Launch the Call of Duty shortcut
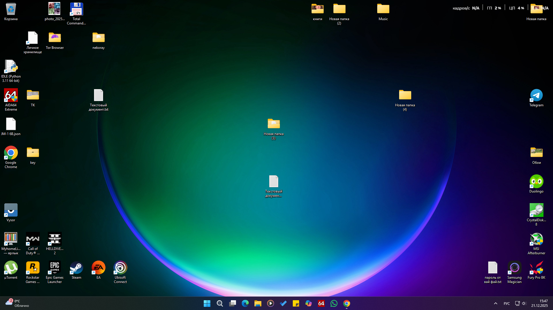 tap(33, 244)
